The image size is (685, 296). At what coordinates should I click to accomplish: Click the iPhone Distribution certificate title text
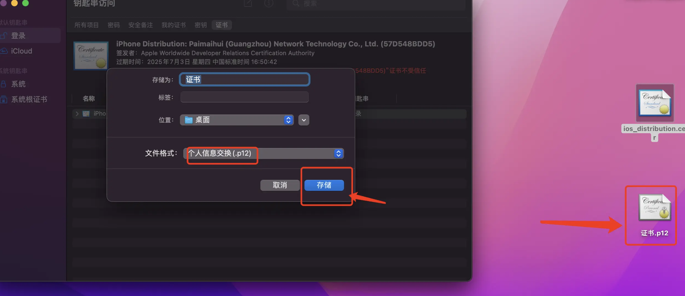(x=276, y=44)
